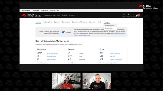Collapse the Manage dropdown tab
163x91 pixels.
(107, 22)
